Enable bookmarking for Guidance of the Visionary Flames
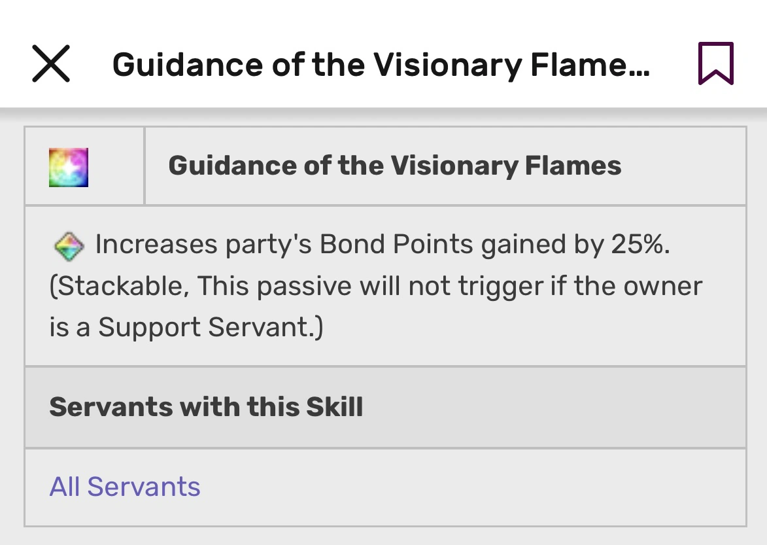 pos(717,63)
